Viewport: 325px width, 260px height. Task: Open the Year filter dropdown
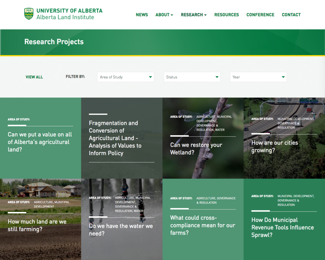[x=258, y=77]
